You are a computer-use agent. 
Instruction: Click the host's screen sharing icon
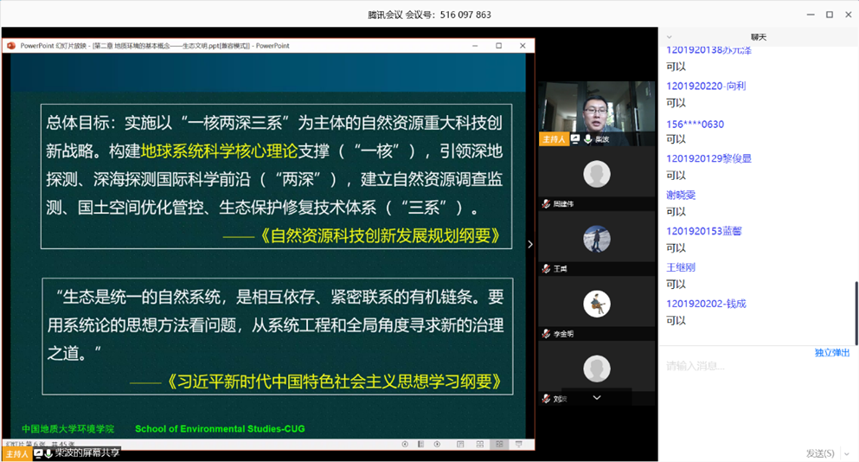575,139
